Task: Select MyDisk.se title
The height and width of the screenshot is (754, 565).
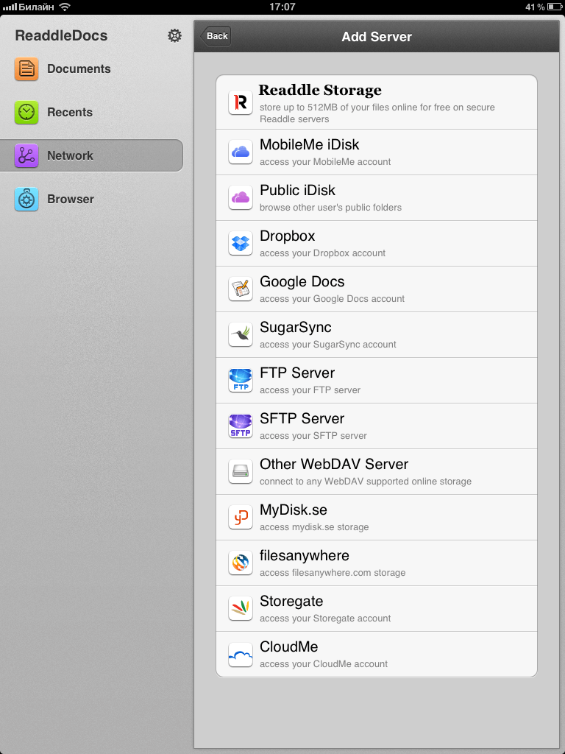Action: coord(293,510)
